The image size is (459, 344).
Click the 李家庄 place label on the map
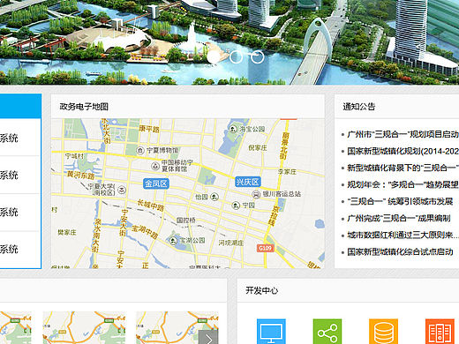(x=287, y=171)
